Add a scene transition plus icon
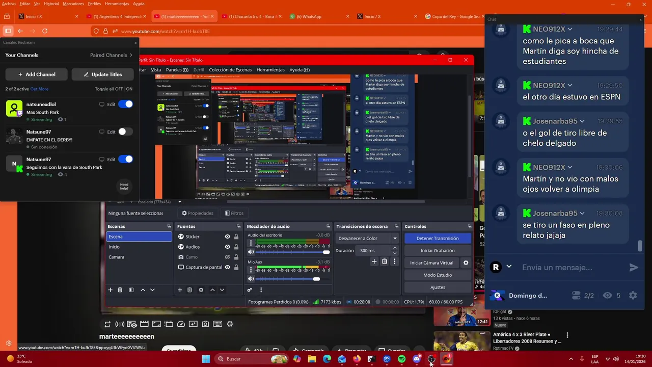 point(374,261)
